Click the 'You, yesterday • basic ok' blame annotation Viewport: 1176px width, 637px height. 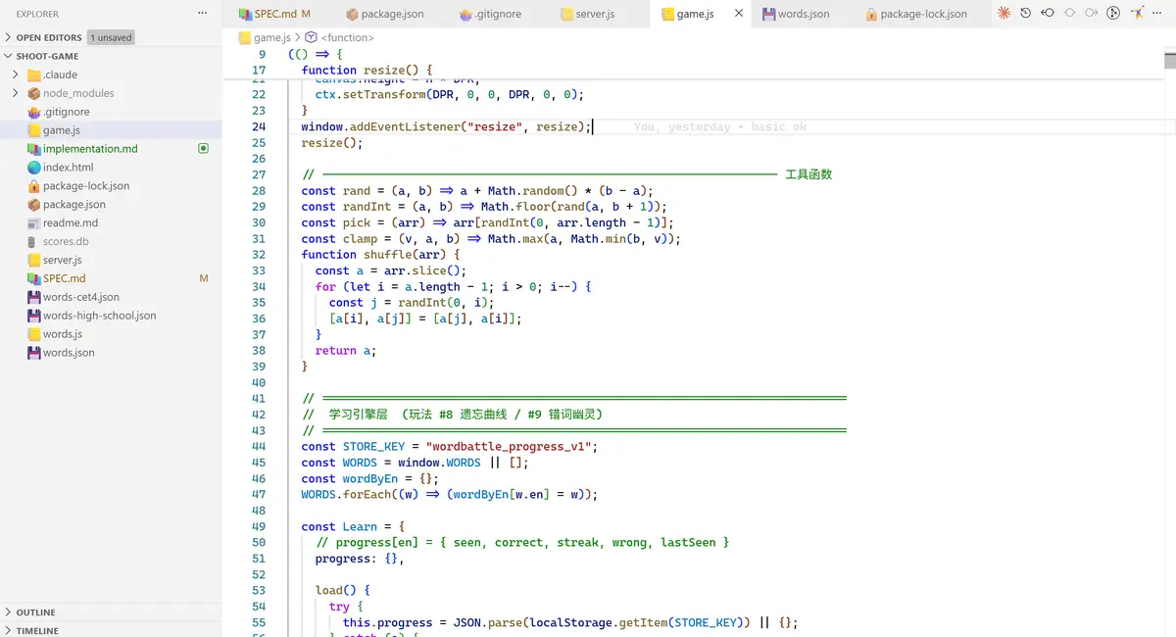[x=720, y=127]
